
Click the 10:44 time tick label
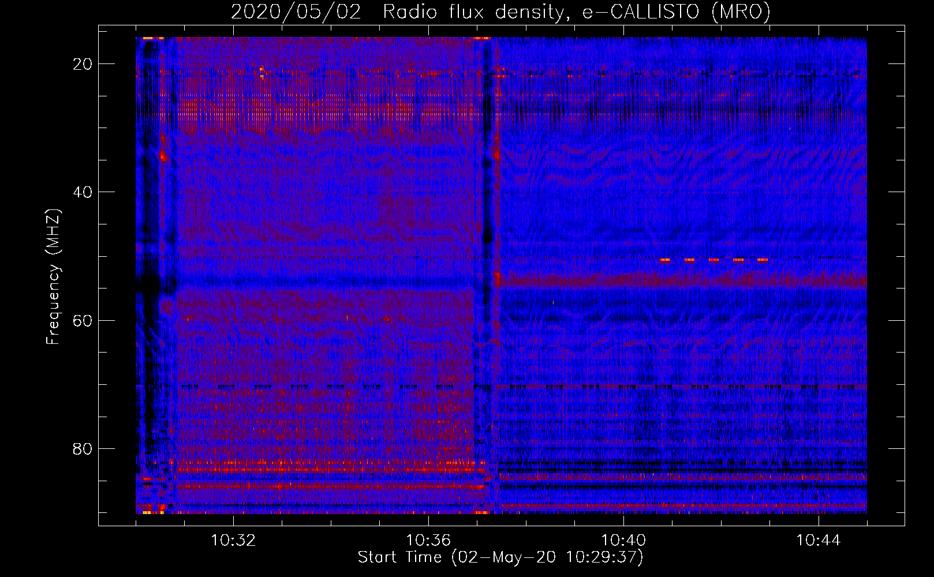tap(819, 541)
